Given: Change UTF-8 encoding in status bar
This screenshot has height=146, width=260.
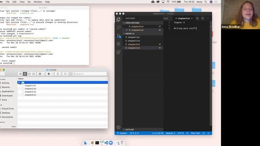Looking at the screenshot, I should [180, 133].
